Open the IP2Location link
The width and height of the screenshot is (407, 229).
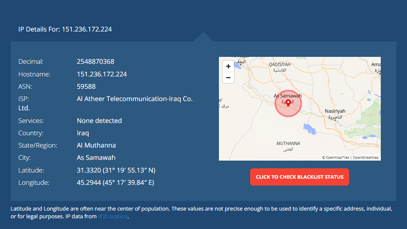tap(113, 216)
